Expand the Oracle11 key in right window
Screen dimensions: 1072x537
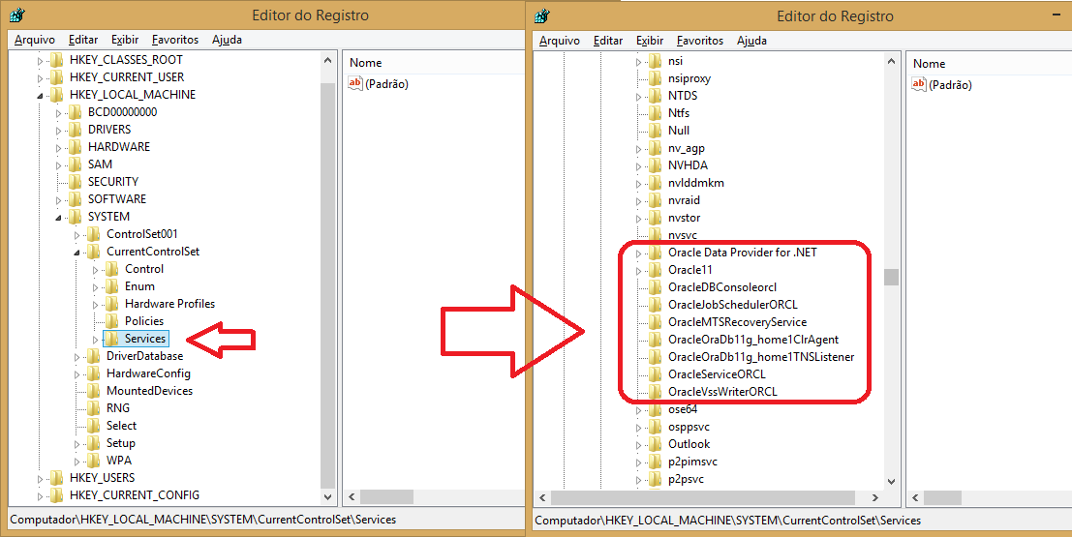pyautogui.click(x=639, y=271)
